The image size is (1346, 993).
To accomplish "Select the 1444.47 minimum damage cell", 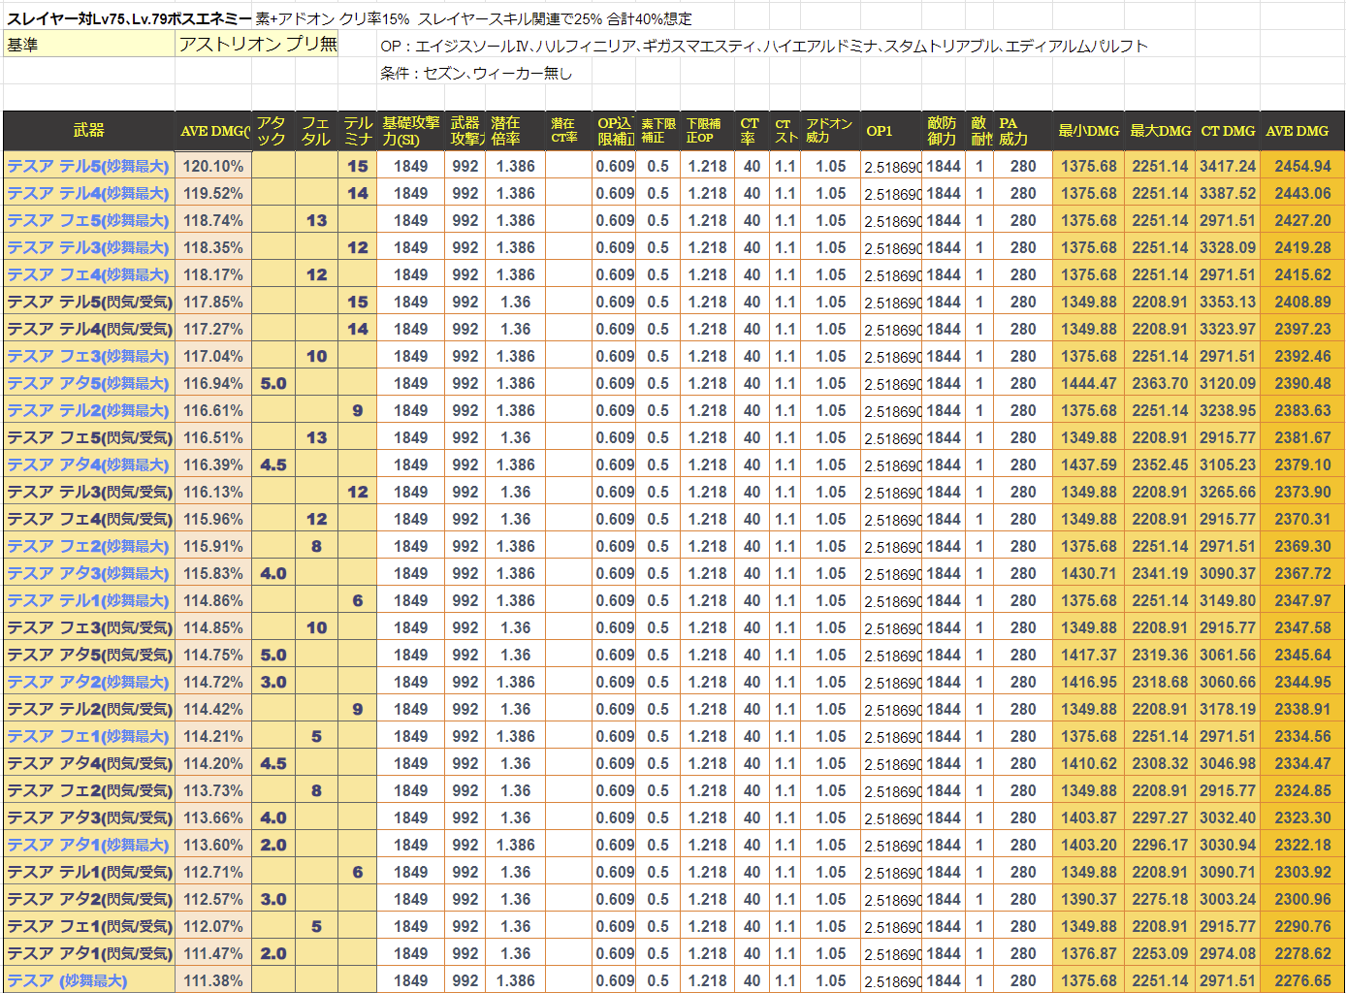I will point(1089,383).
